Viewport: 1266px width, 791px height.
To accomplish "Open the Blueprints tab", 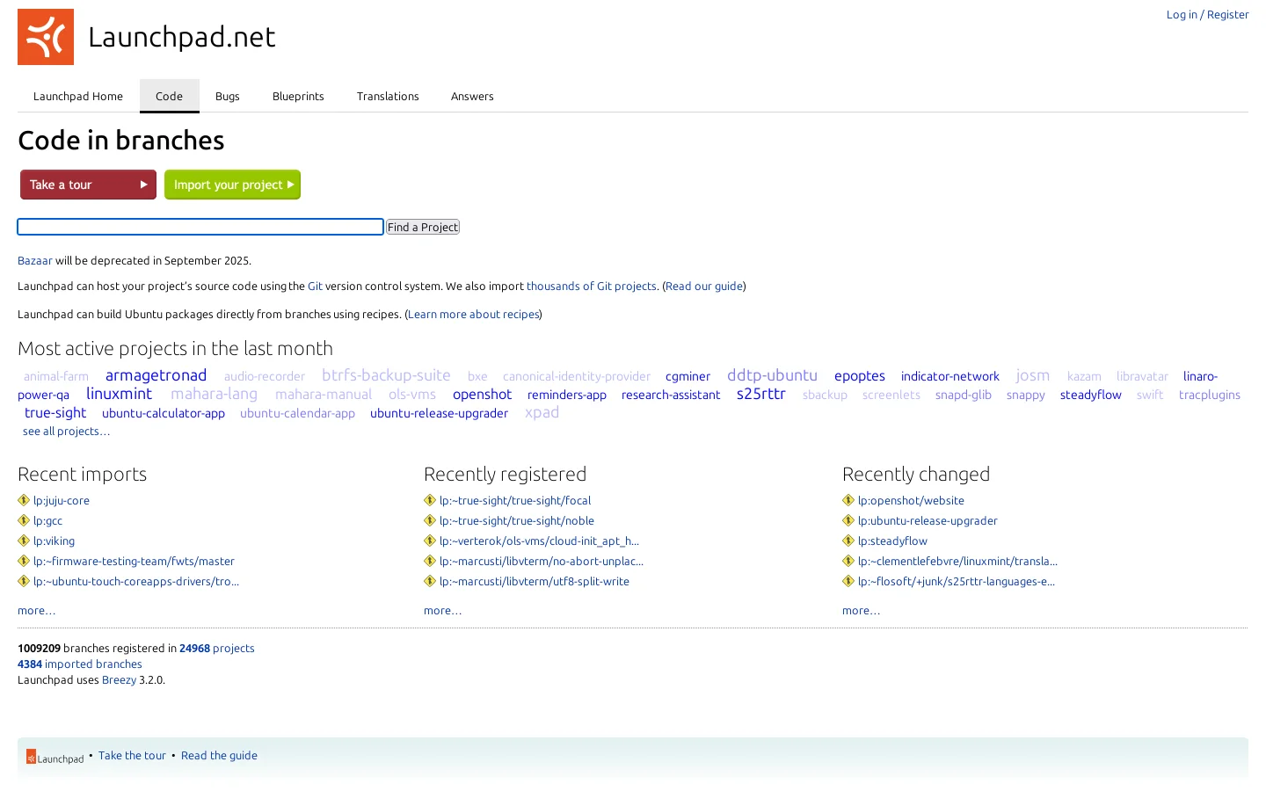I will pos(298,96).
